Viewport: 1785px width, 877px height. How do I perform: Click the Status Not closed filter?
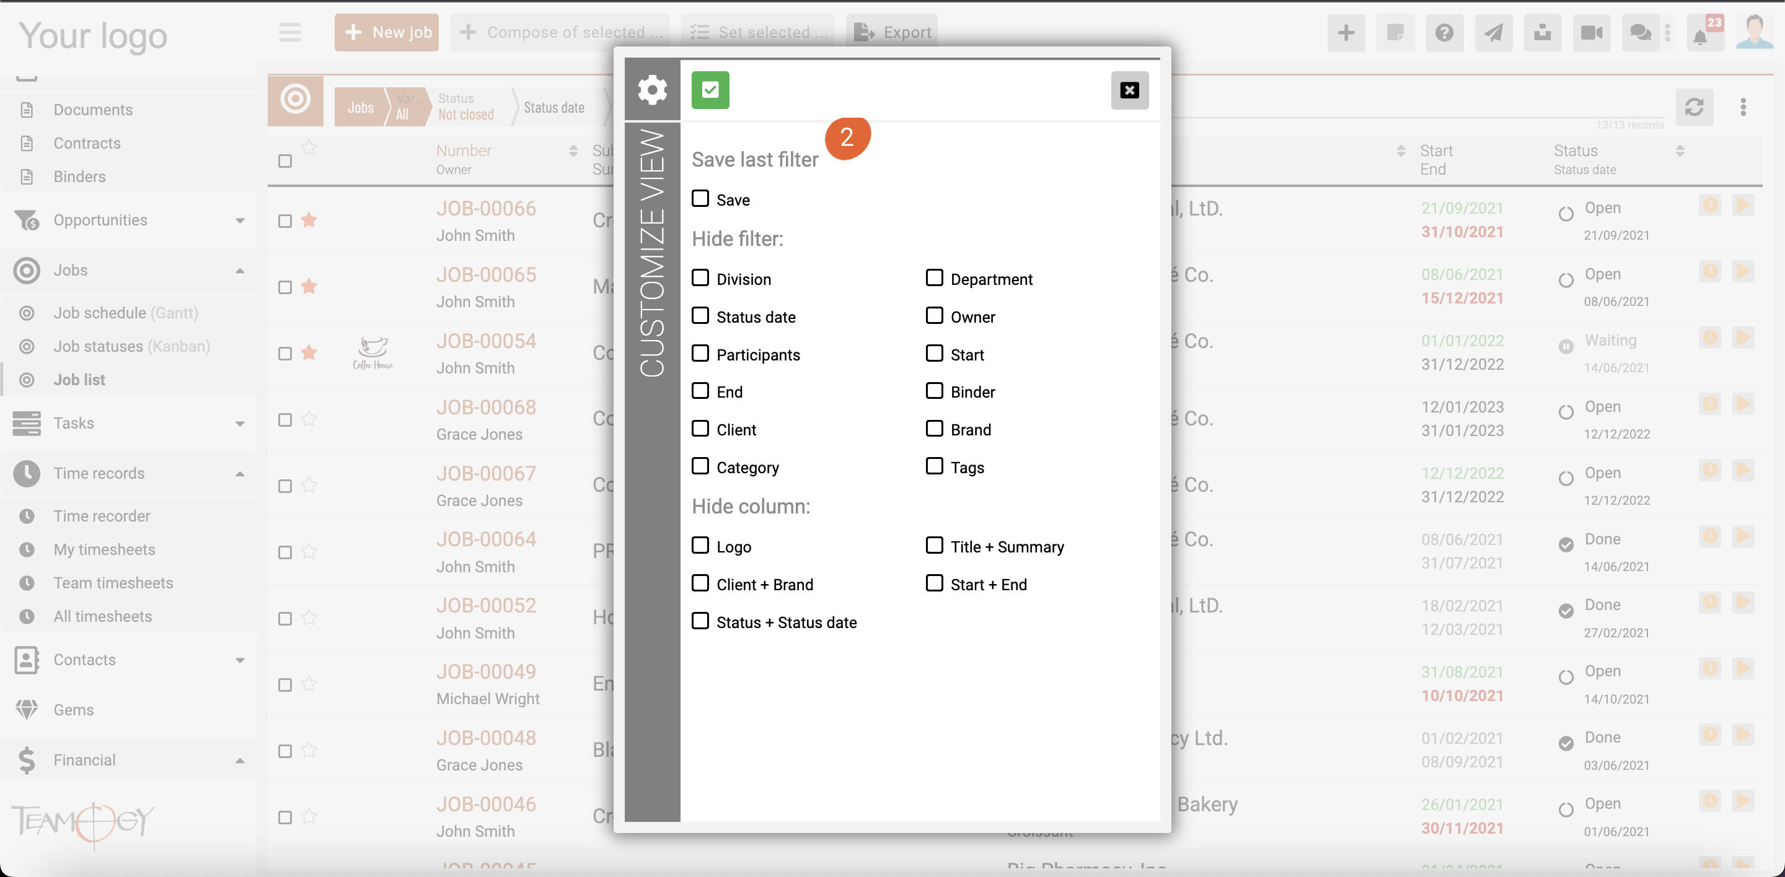click(465, 107)
